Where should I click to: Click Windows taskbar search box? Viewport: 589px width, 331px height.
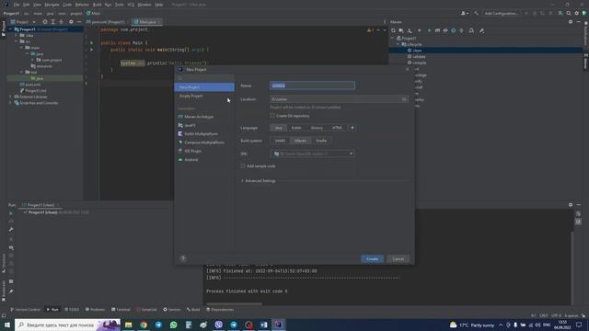(x=67, y=325)
